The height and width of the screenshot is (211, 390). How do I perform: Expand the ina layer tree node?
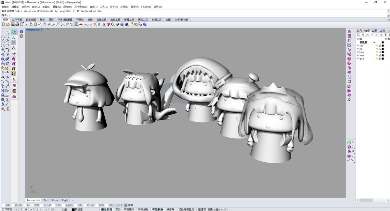(358, 49)
